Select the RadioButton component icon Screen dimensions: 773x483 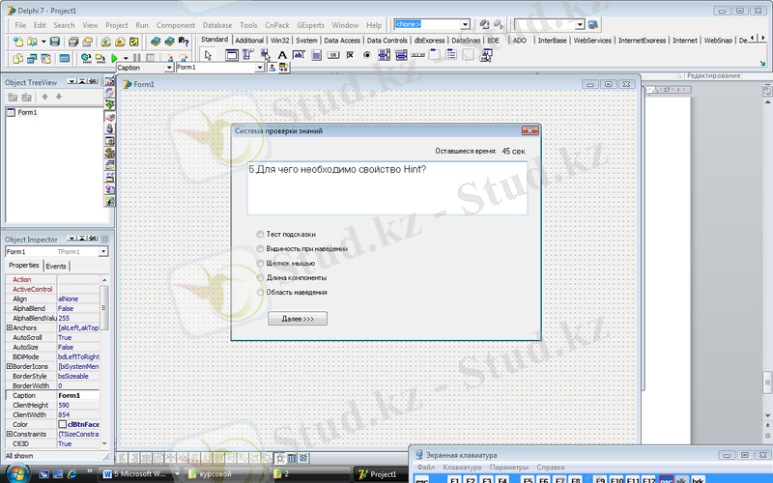pos(367,55)
